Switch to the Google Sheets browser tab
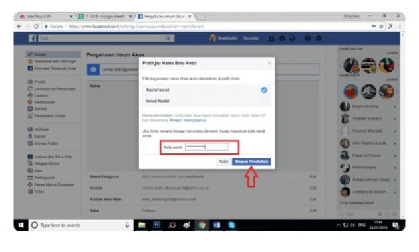The image size is (419, 252). [x=105, y=17]
